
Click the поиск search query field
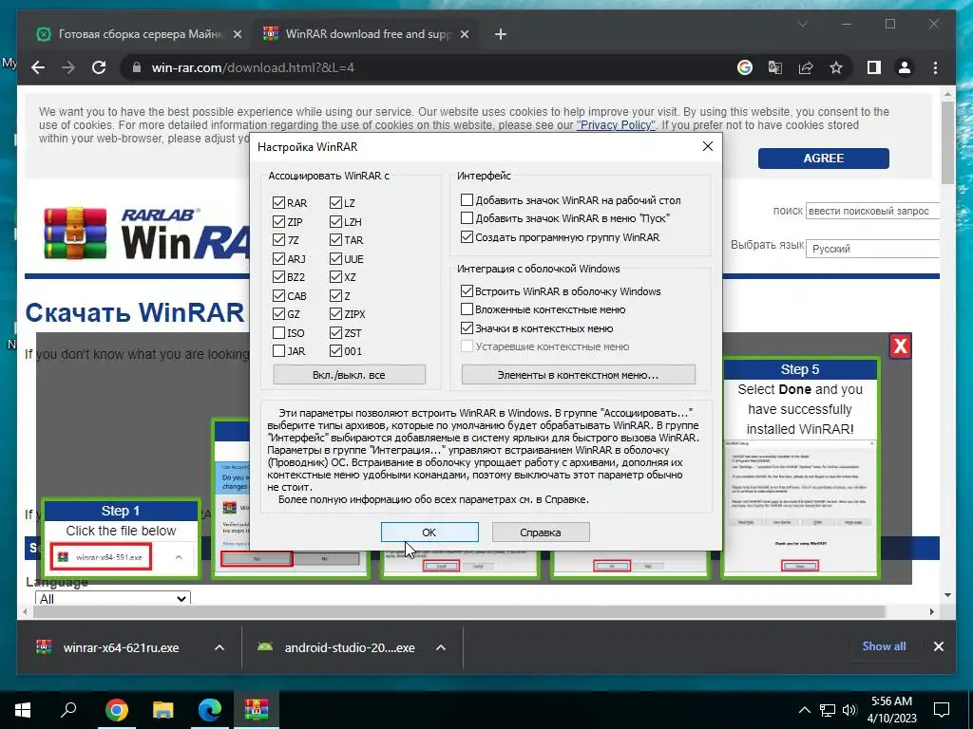tap(872, 211)
